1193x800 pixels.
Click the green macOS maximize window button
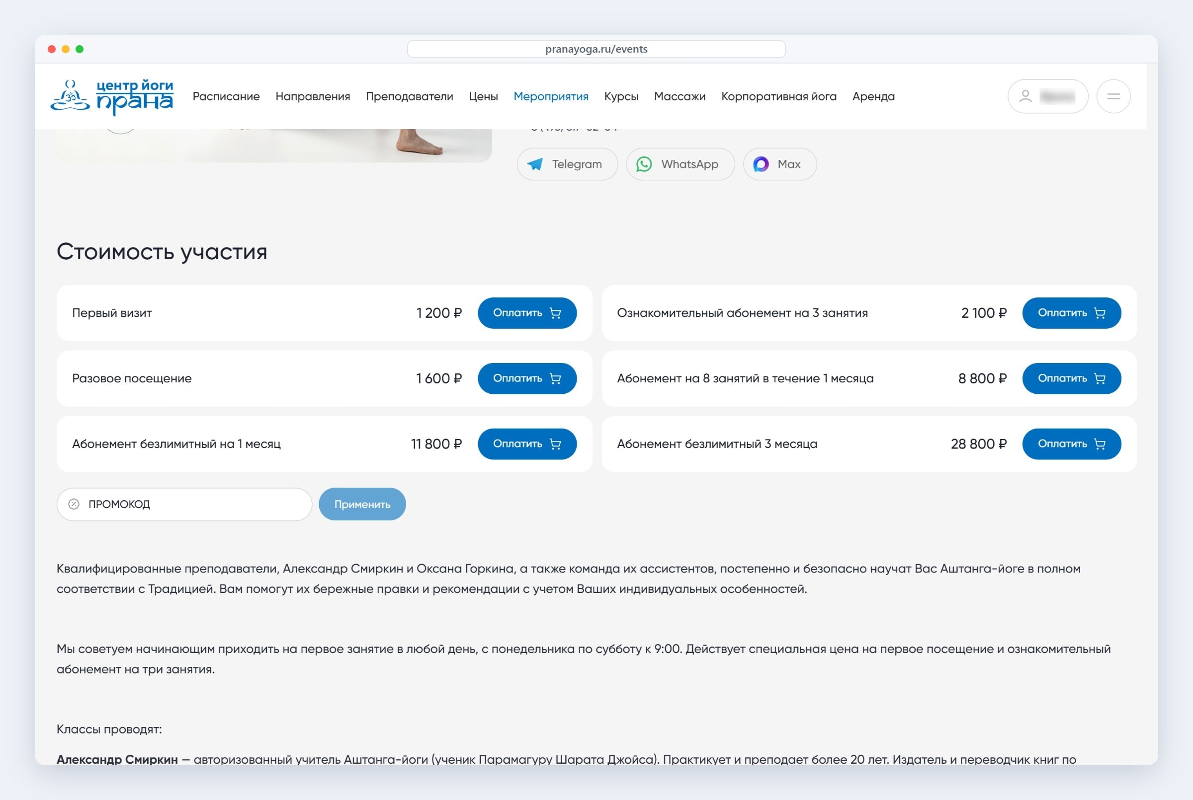[x=80, y=49]
